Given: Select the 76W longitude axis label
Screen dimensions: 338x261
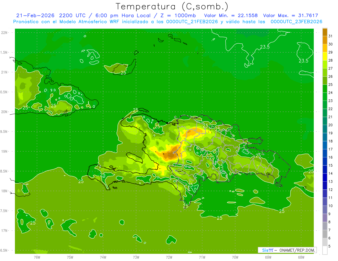Looking at the screenshot, I should [37, 257].
